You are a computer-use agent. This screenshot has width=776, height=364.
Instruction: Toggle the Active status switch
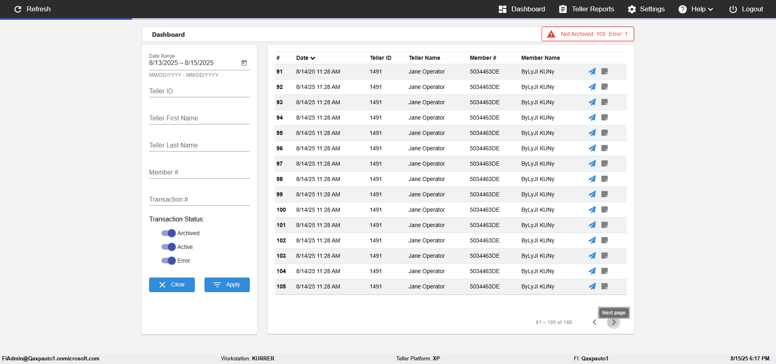click(x=168, y=247)
